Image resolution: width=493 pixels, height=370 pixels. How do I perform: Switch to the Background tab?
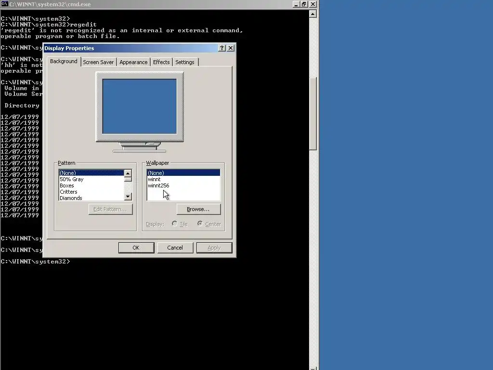(64, 61)
